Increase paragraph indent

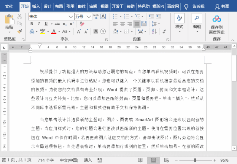pyautogui.click(x=158, y=16)
